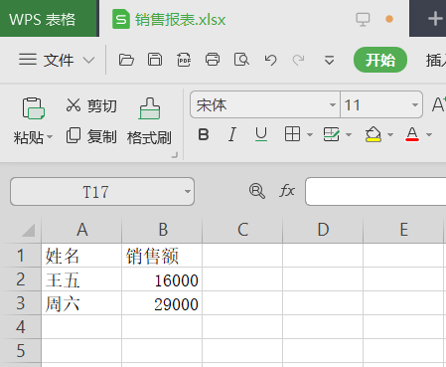
Task: Select the 开始 ribbon tab
Action: (380, 60)
